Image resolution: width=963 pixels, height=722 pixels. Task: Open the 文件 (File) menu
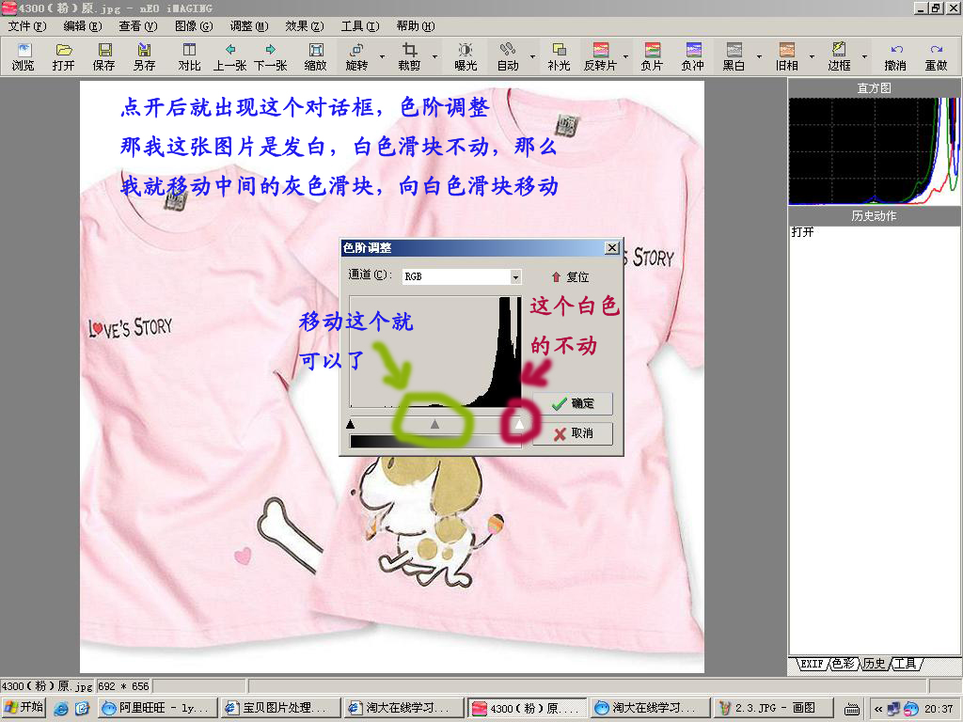27,25
